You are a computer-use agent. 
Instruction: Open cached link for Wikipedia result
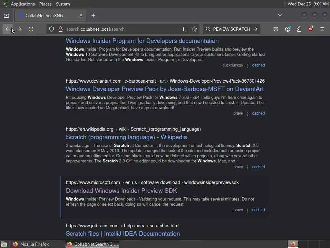point(258,167)
